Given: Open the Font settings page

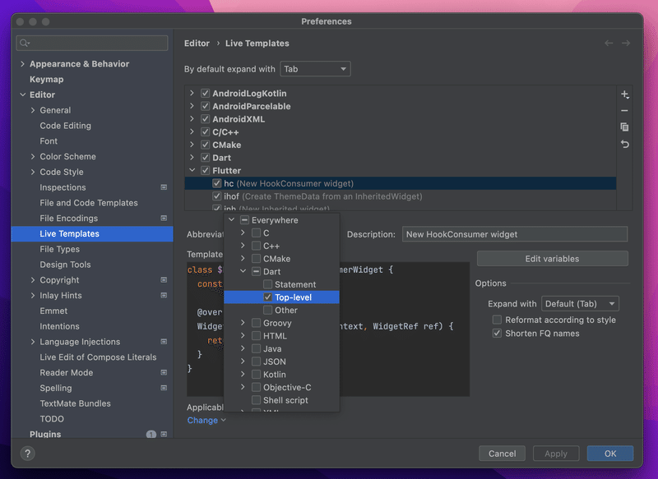Looking at the screenshot, I should coord(49,141).
